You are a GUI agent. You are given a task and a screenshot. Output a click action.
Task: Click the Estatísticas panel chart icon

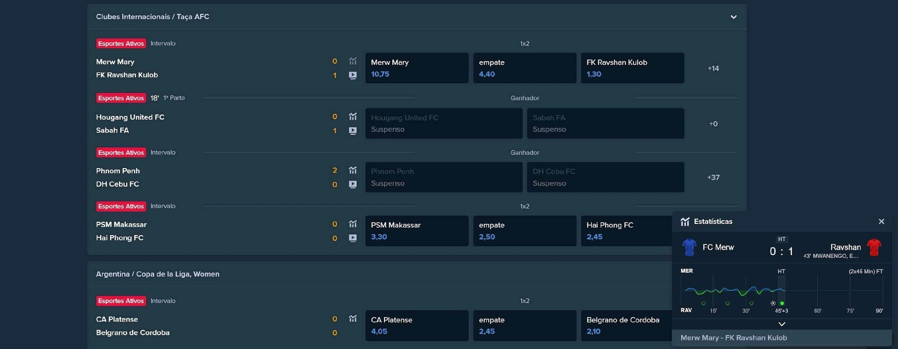pos(685,221)
